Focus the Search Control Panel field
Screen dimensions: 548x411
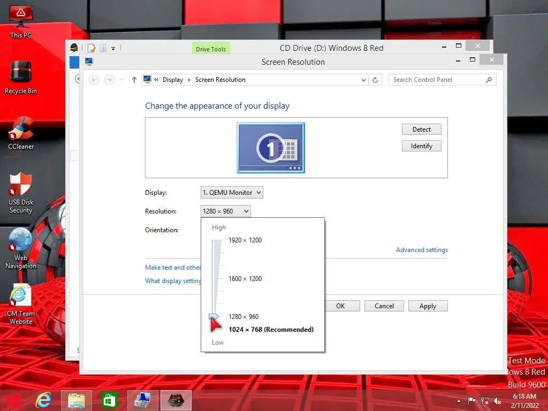(x=442, y=80)
